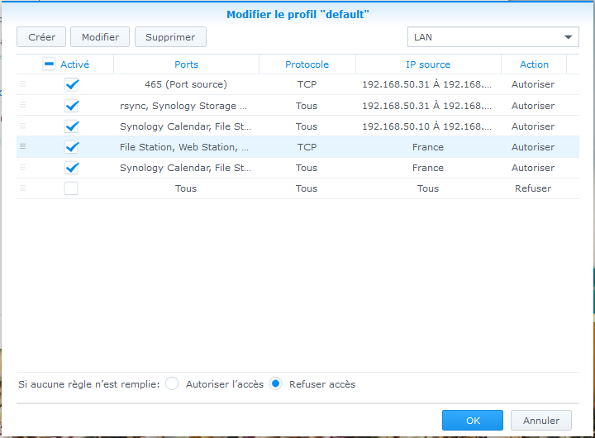Screen dimensions: 595x438
Task: Uncheck the File Station, Web Station rule checkbox
Action: (71, 147)
